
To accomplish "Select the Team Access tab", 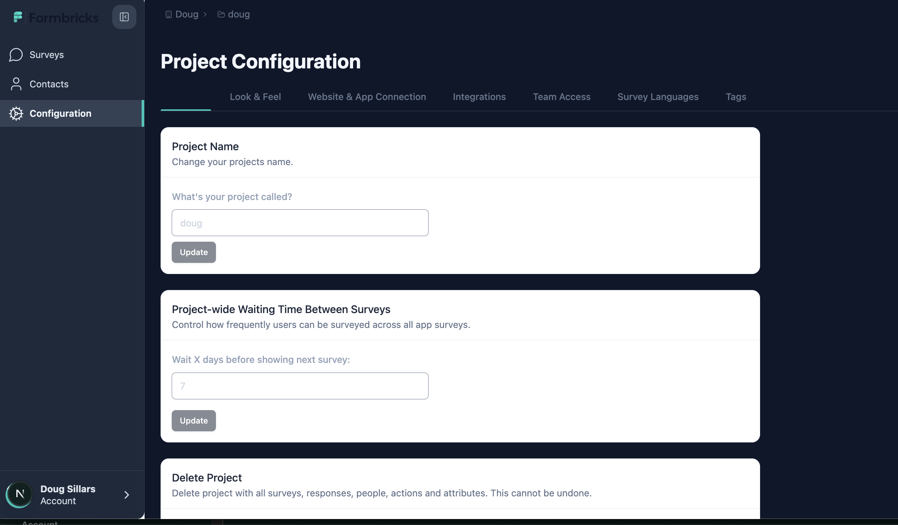I will [561, 97].
